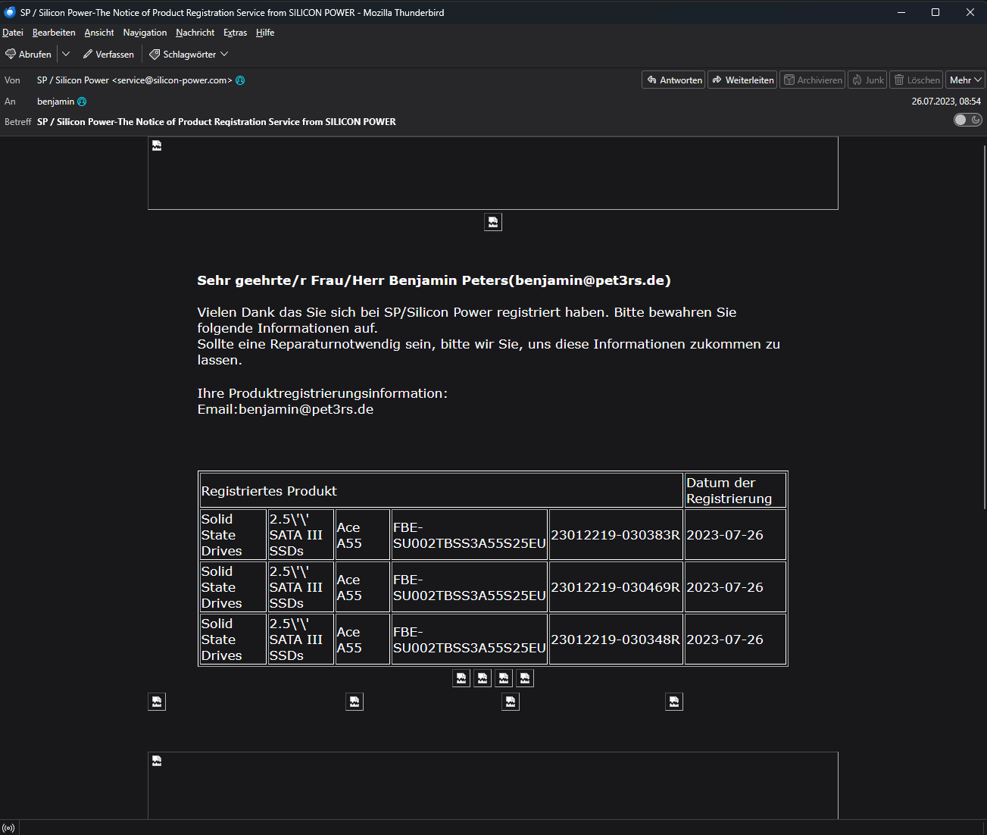Open the Extras menu
Image resolution: width=987 pixels, height=835 pixels.
click(235, 33)
